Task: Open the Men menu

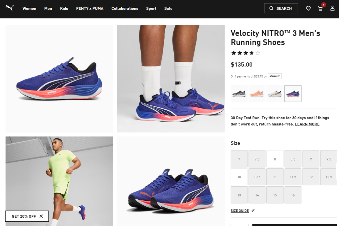Action: [x=48, y=8]
